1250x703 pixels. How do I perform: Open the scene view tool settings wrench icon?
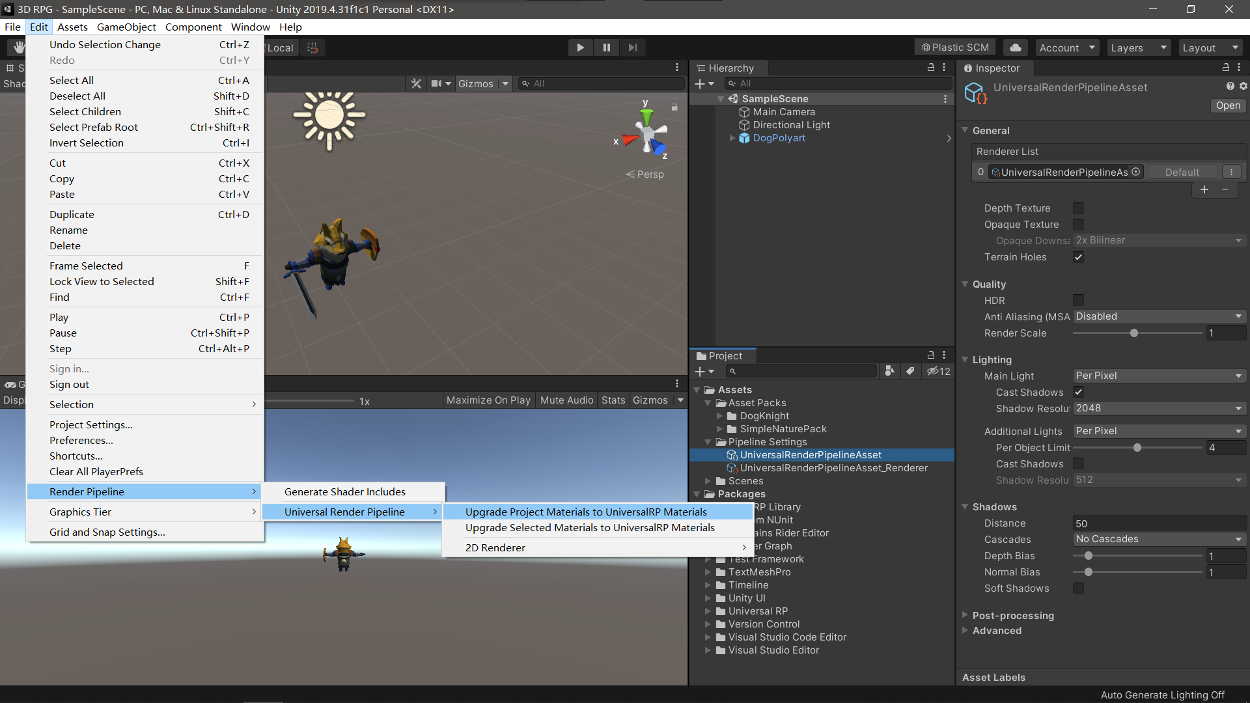point(416,83)
